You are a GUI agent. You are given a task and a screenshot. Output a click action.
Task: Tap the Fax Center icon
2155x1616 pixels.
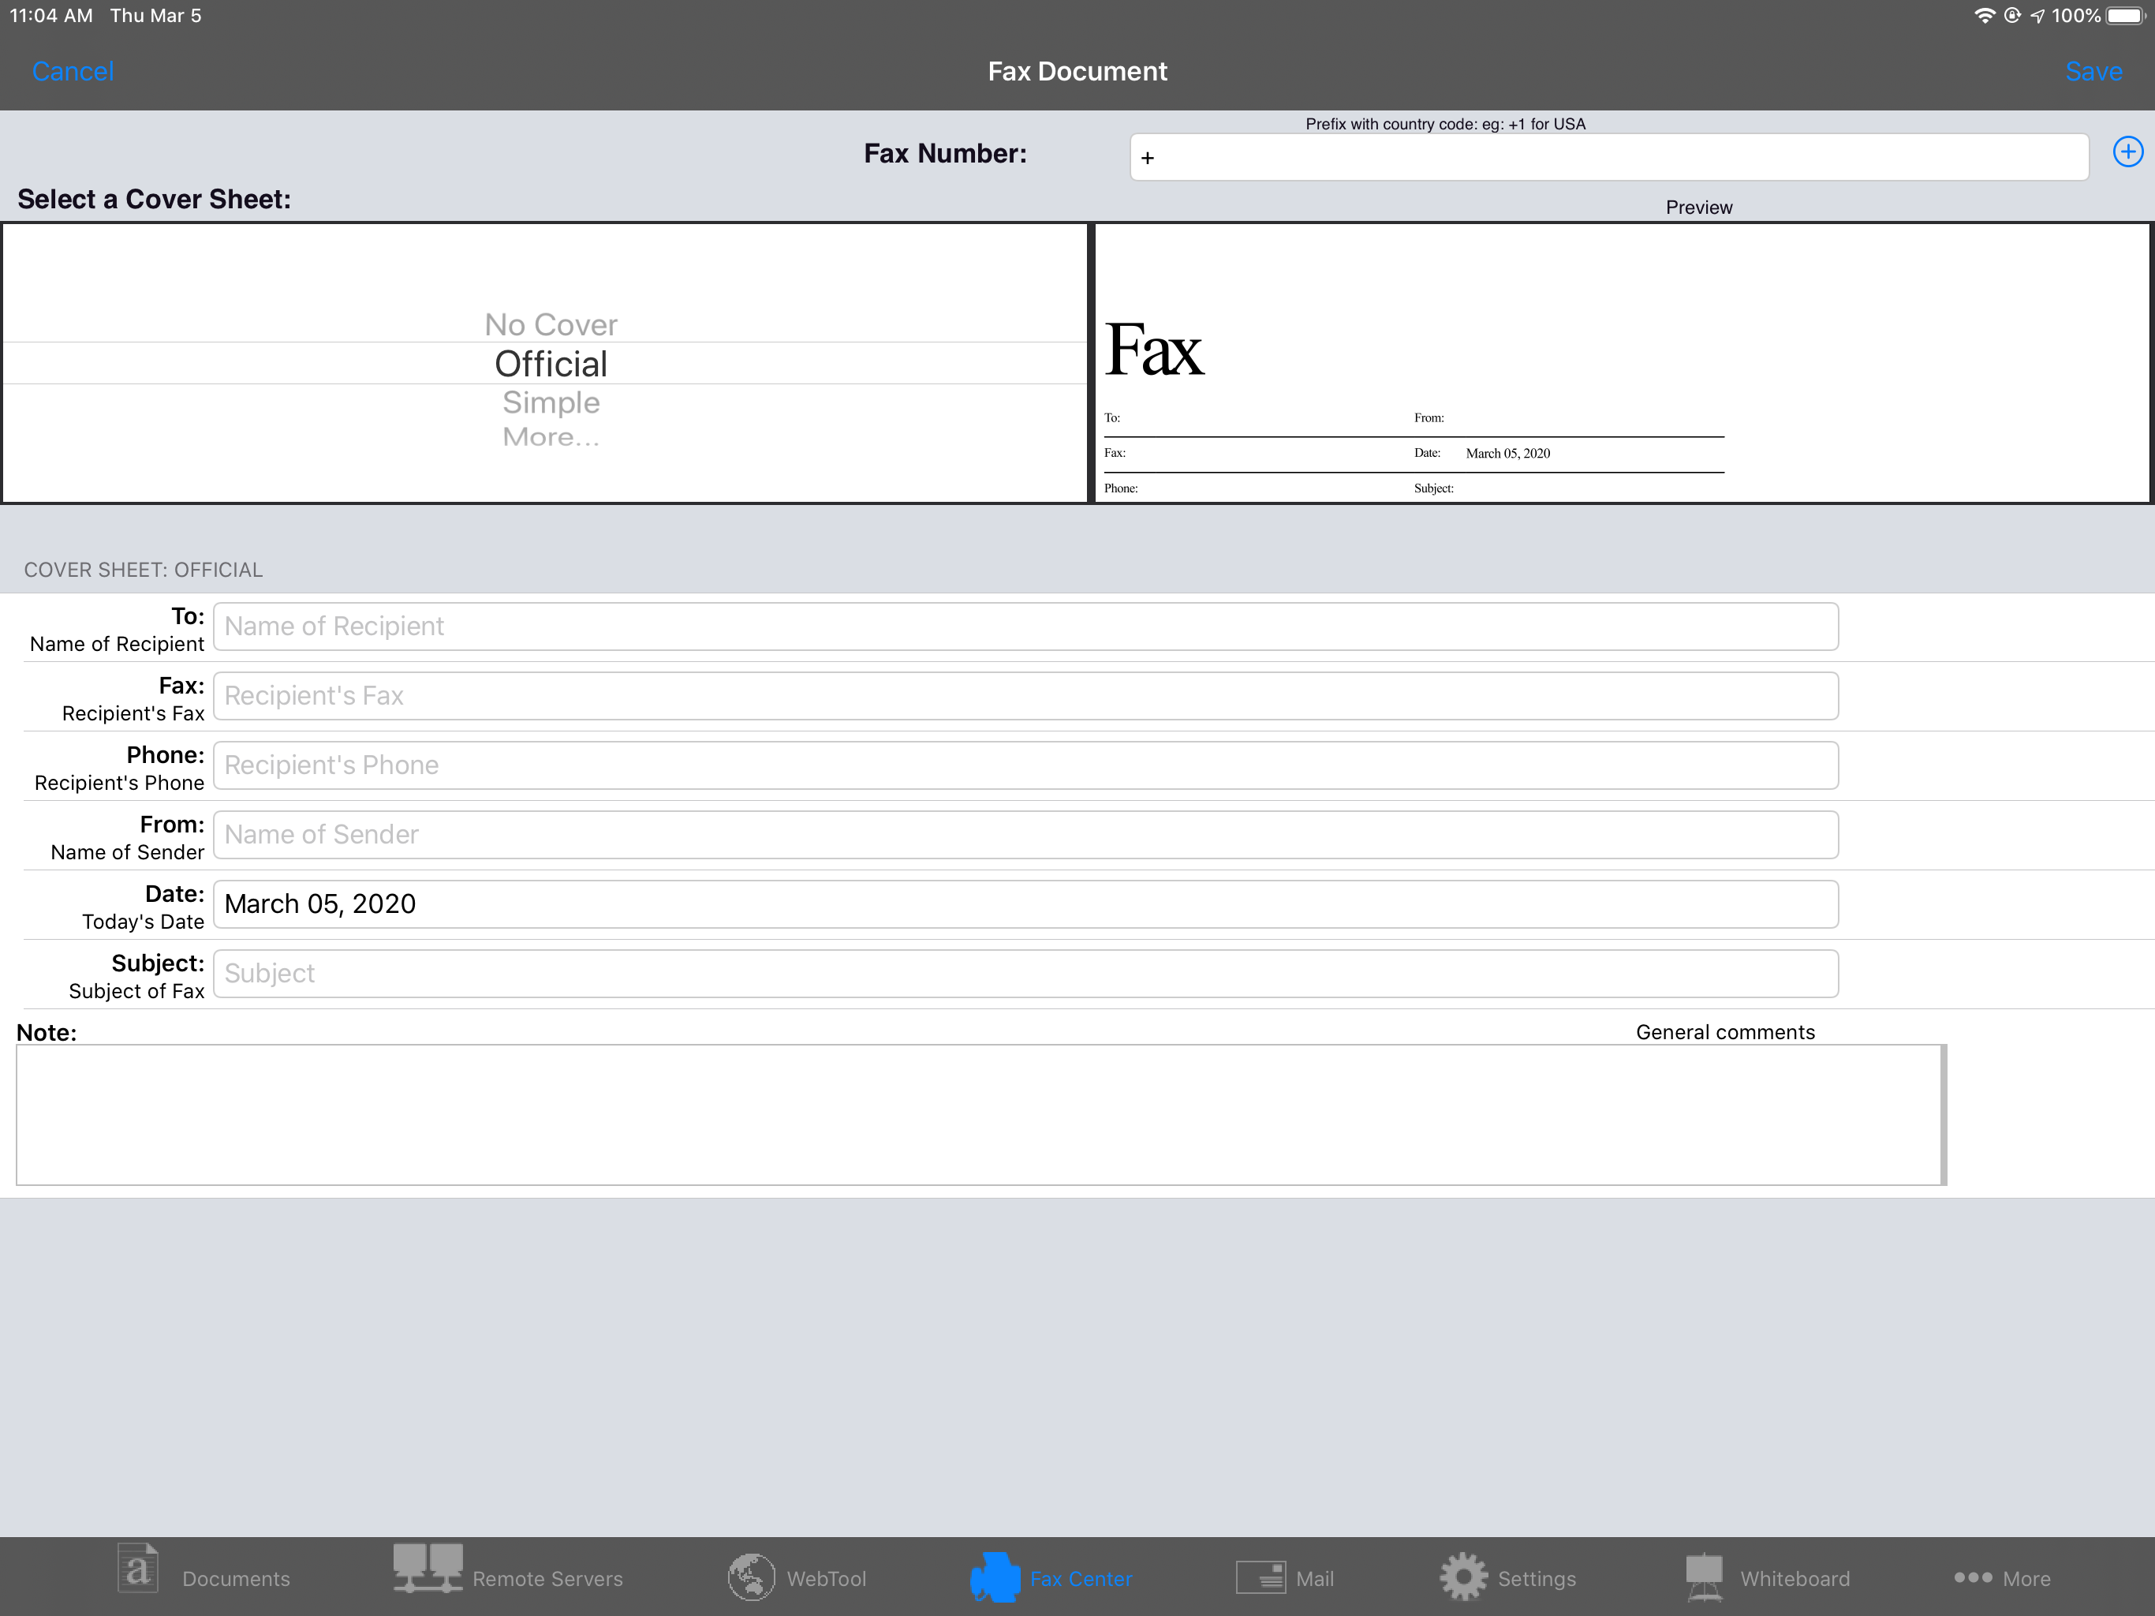[x=995, y=1576]
